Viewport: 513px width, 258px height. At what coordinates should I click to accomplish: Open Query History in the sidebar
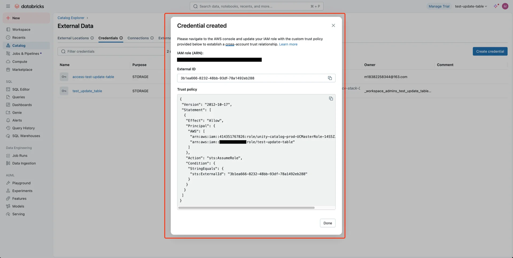pos(26,128)
